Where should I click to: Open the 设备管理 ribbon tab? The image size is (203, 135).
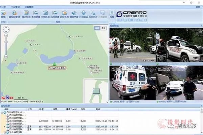(29, 7)
